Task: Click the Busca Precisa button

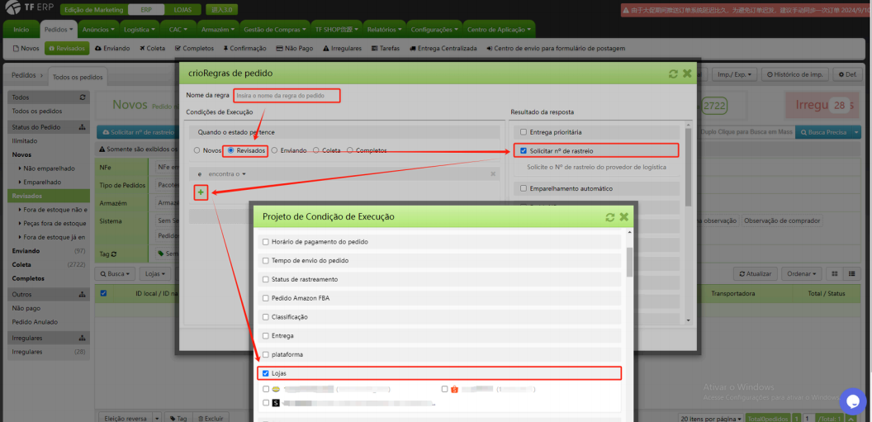Action: (x=823, y=132)
